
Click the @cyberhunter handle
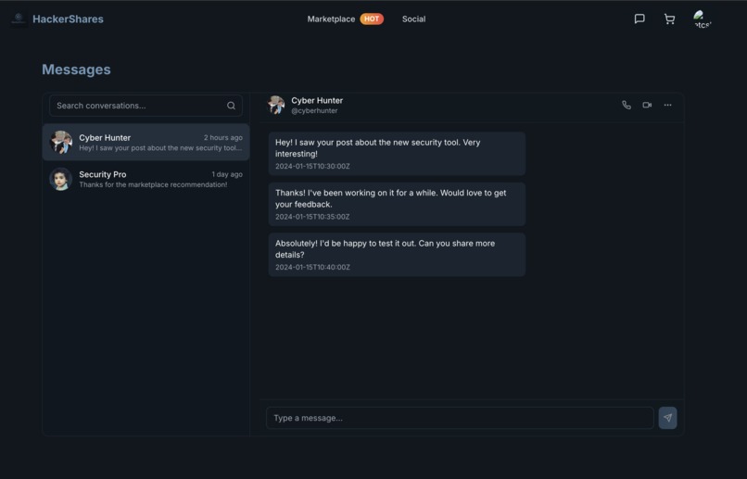click(x=314, y=110)
